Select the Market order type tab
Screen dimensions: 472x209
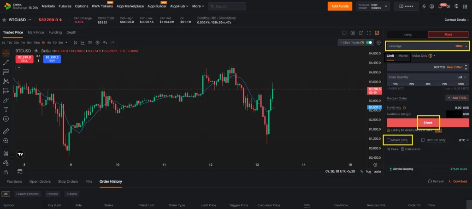(x=403, y=56)
